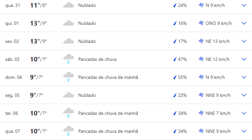This screenshot has width=252, height=140.
Task: Click the raindrop icon beside 47%
Action: [x=175, y=59]
